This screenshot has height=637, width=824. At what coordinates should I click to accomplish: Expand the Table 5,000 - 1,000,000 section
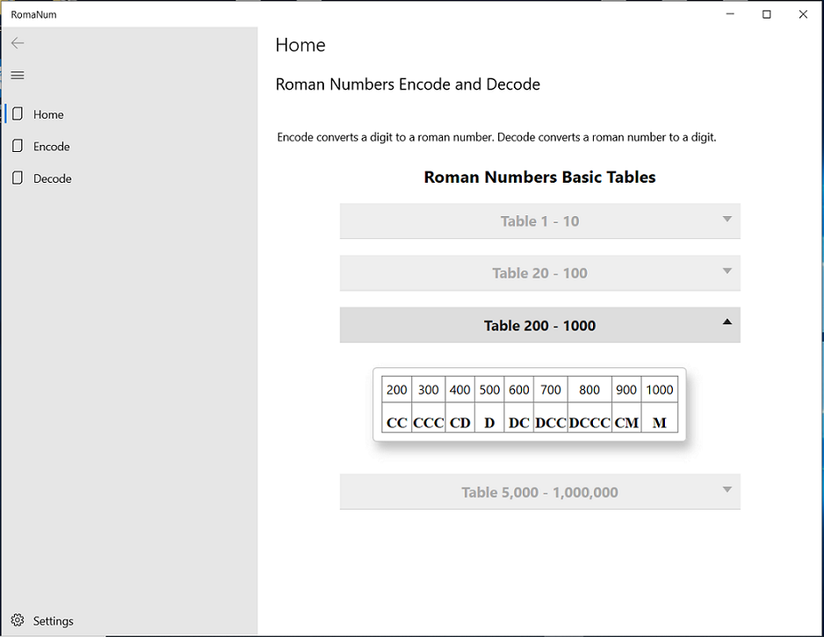click(x=539, y=491)
